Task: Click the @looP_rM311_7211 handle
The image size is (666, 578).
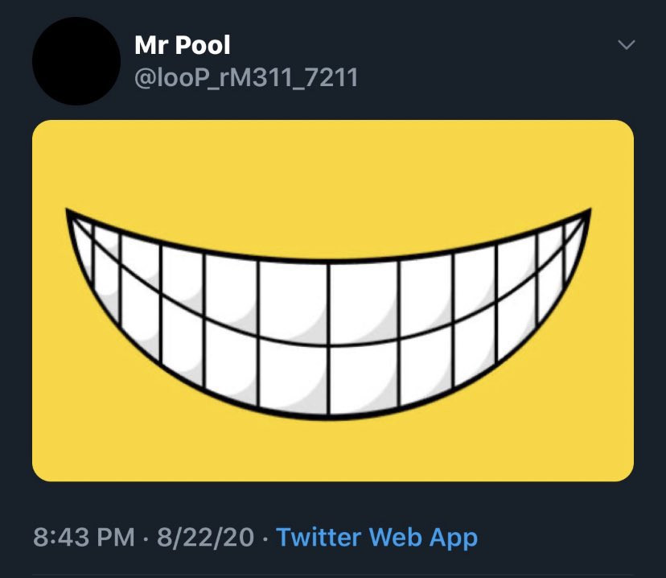Action: pyautogui.click(x=246, y=78)
